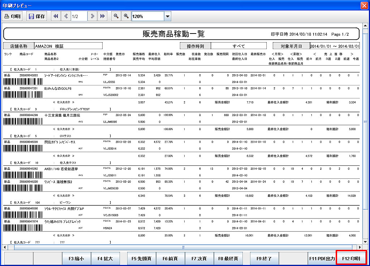370x266 pixels.
Task: Open the 120% zoom level dropdown
Action: coord(167,16)
